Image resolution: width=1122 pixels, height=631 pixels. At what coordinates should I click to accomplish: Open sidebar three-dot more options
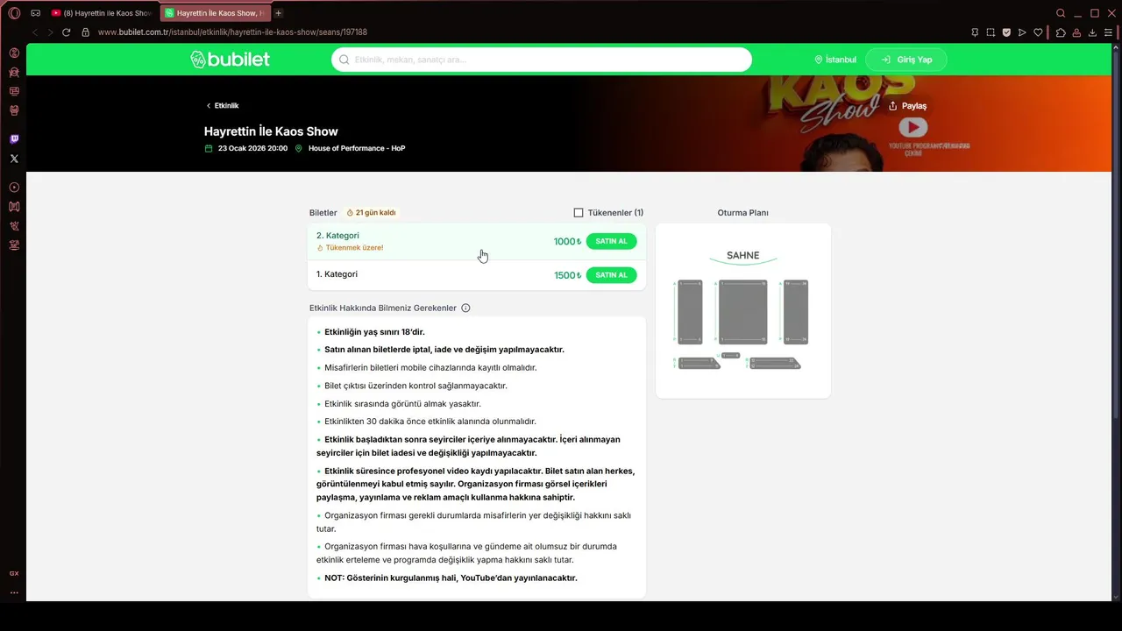click(x=14, y=592)
